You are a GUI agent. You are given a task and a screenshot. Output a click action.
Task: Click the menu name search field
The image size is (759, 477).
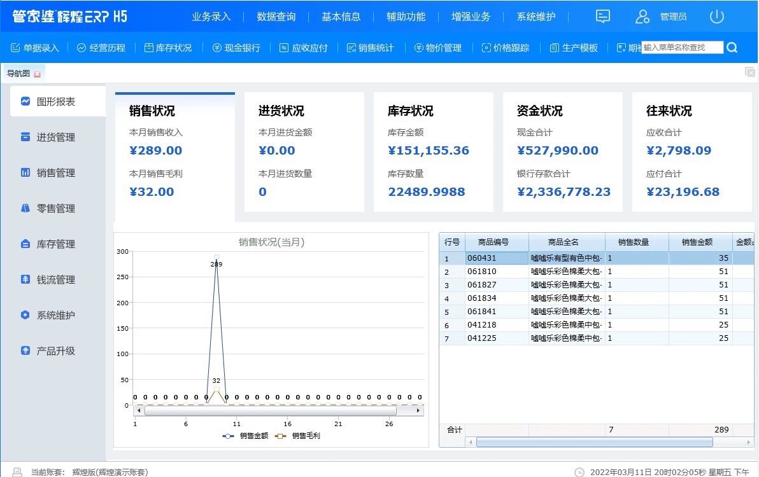[682, 48]
